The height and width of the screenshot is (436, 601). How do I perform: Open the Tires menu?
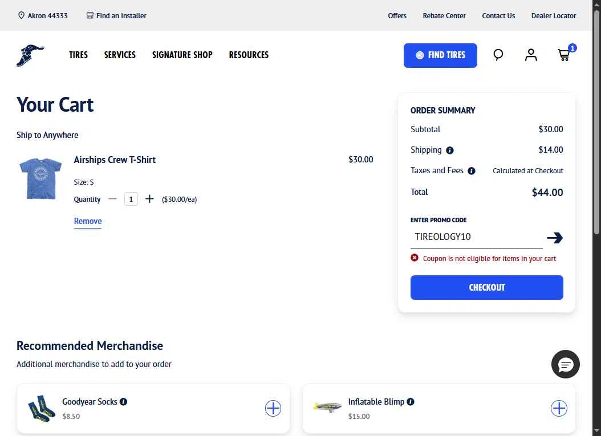pos(78,55)
